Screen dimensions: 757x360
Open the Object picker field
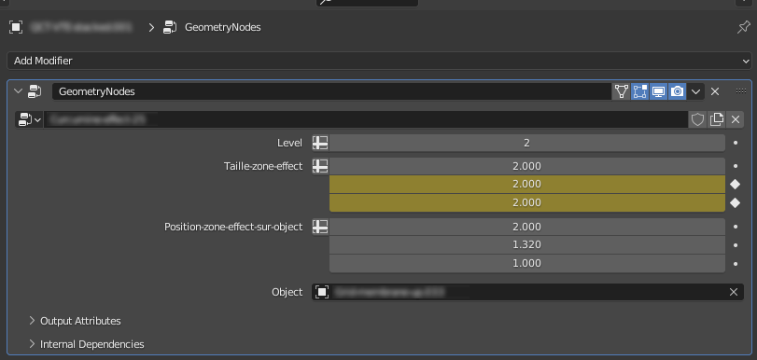click(x=528, y=292)
